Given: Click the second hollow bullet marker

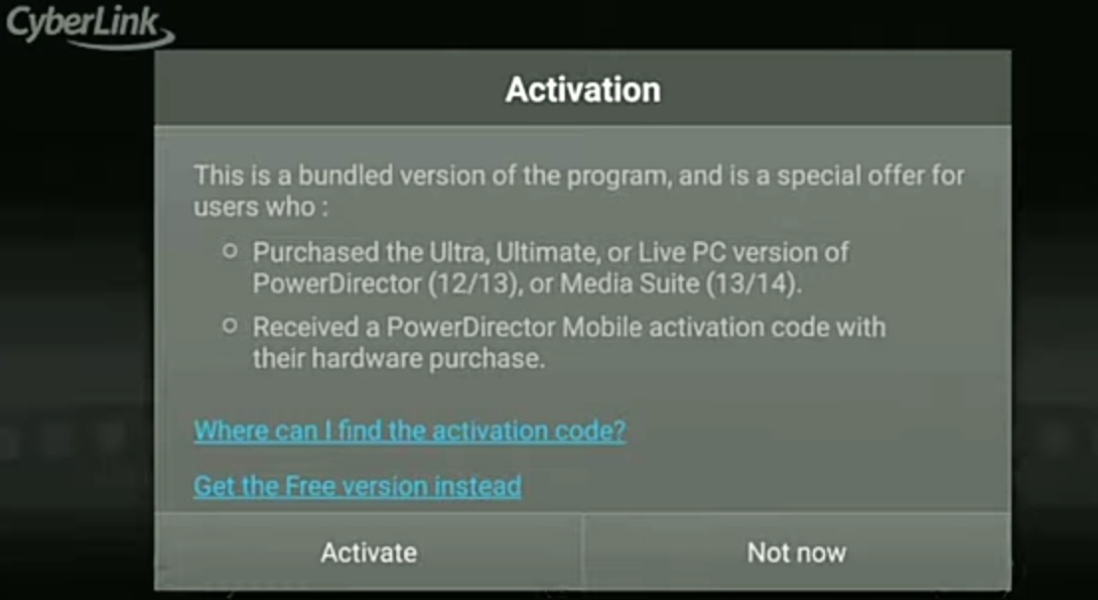Looking at the screenshot, I should point(229,326).
